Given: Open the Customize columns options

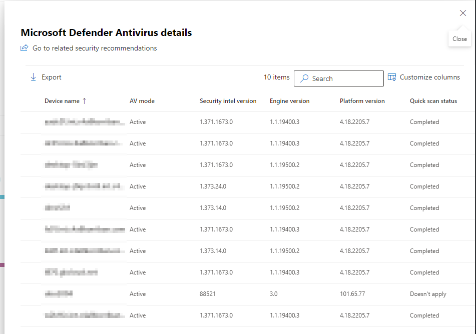Looking at the screenshot, I should tap(424, 77).
